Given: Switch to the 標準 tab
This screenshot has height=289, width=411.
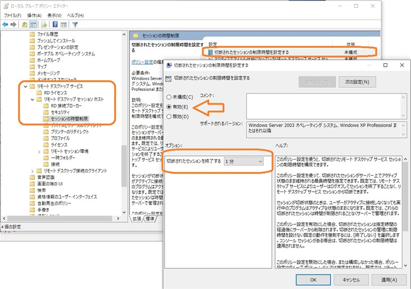Looking at the screenshot, I should coord(150,219).
